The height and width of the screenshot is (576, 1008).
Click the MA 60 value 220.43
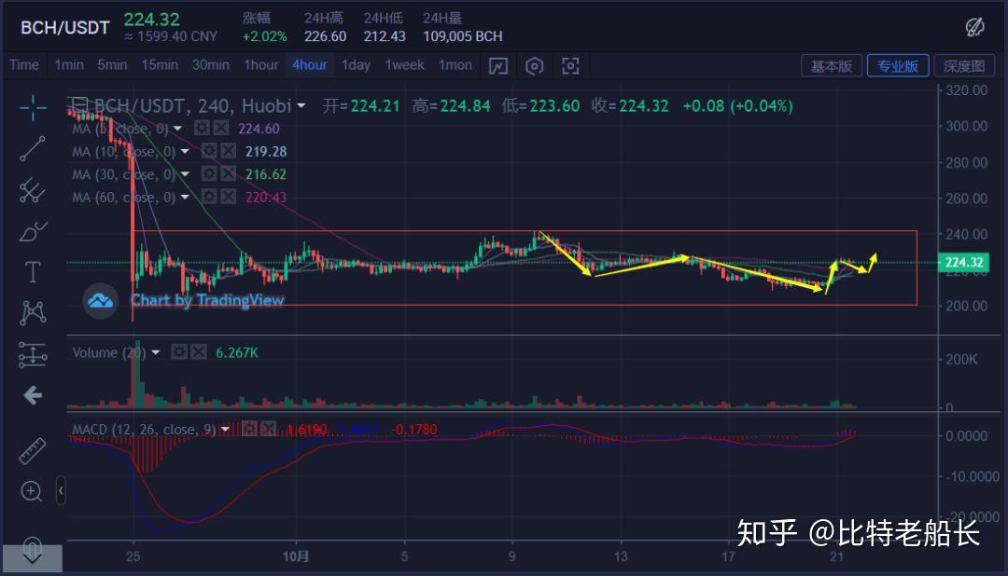[265, 198]
